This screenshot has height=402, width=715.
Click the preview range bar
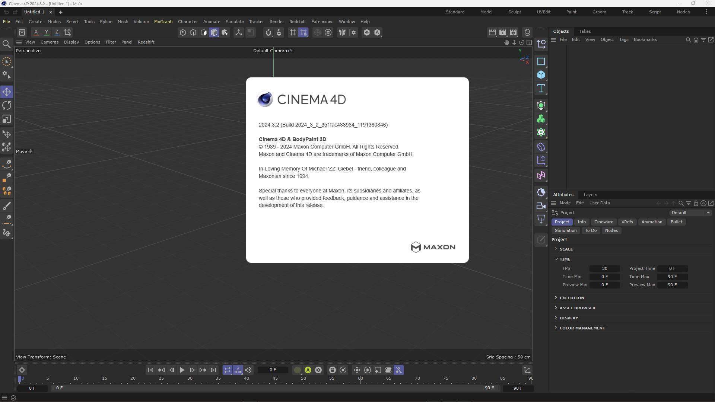tap(275, 388)
